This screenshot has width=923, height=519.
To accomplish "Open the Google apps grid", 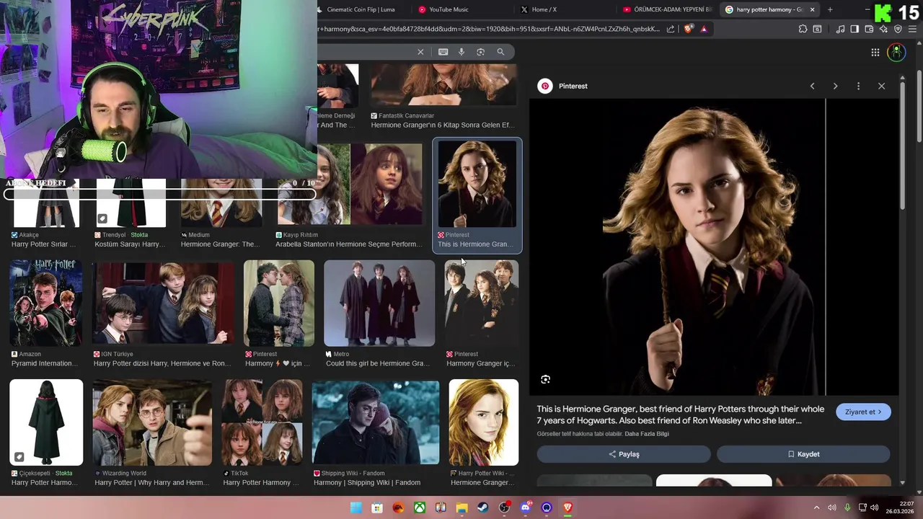I will [x=875, y=52].
